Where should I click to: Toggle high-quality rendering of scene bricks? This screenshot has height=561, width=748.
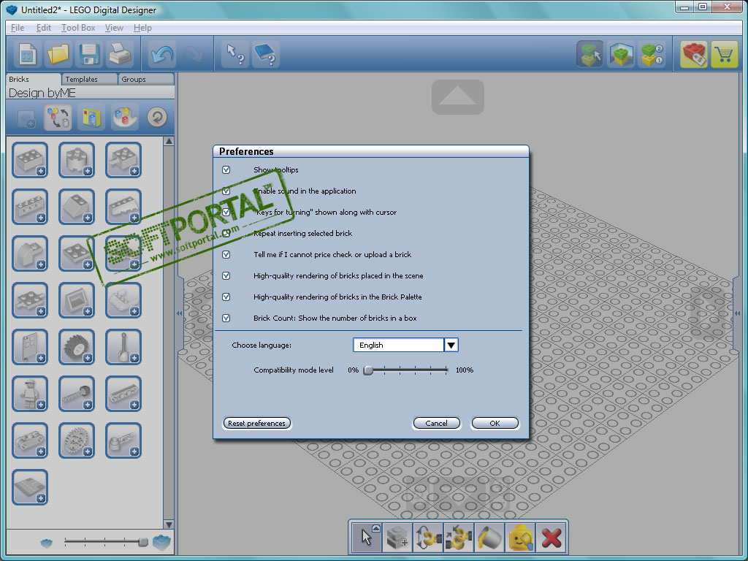click(x=226, y=275)
